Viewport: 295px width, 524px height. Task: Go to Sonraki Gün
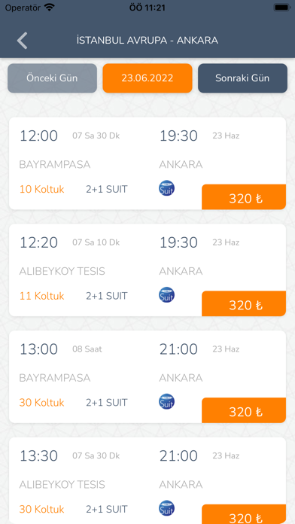click(x=242, y=78)
